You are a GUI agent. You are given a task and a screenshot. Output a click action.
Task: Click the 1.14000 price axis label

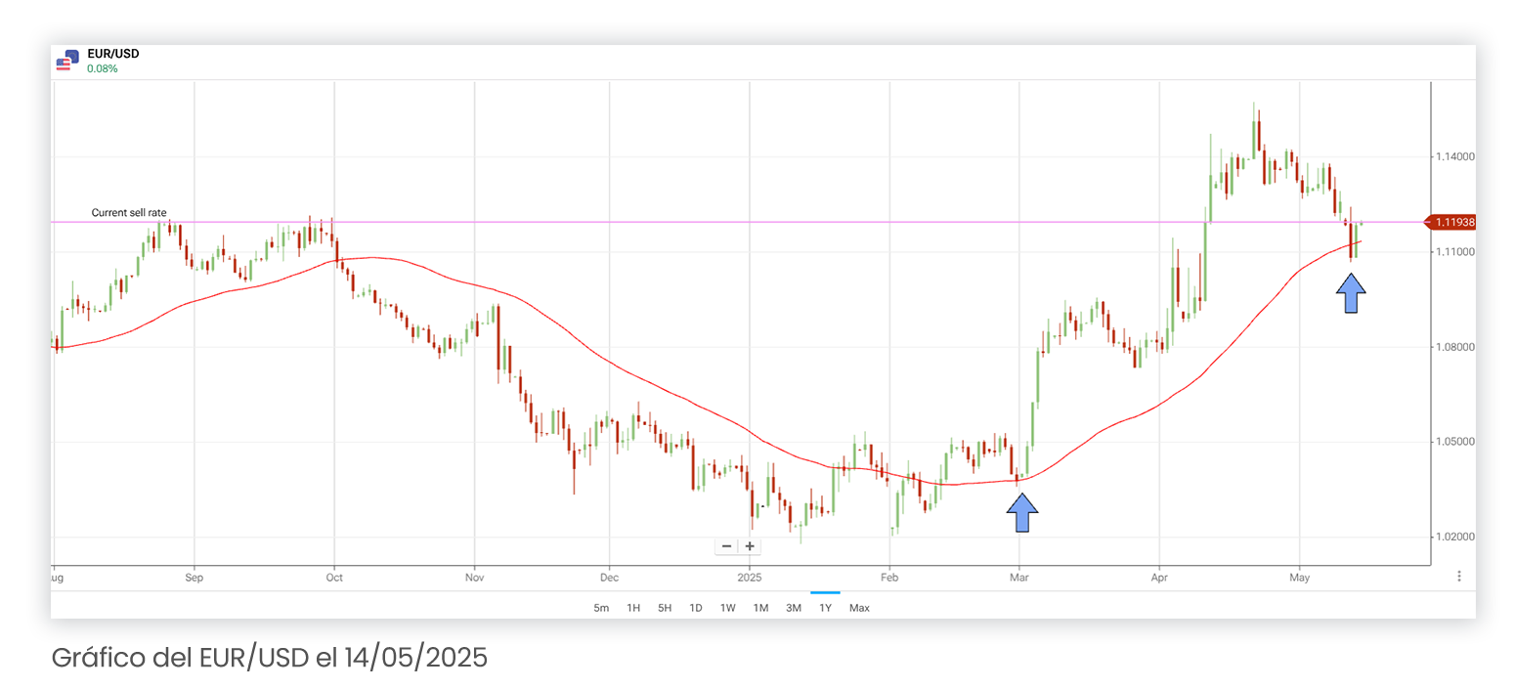[1454, 156]
